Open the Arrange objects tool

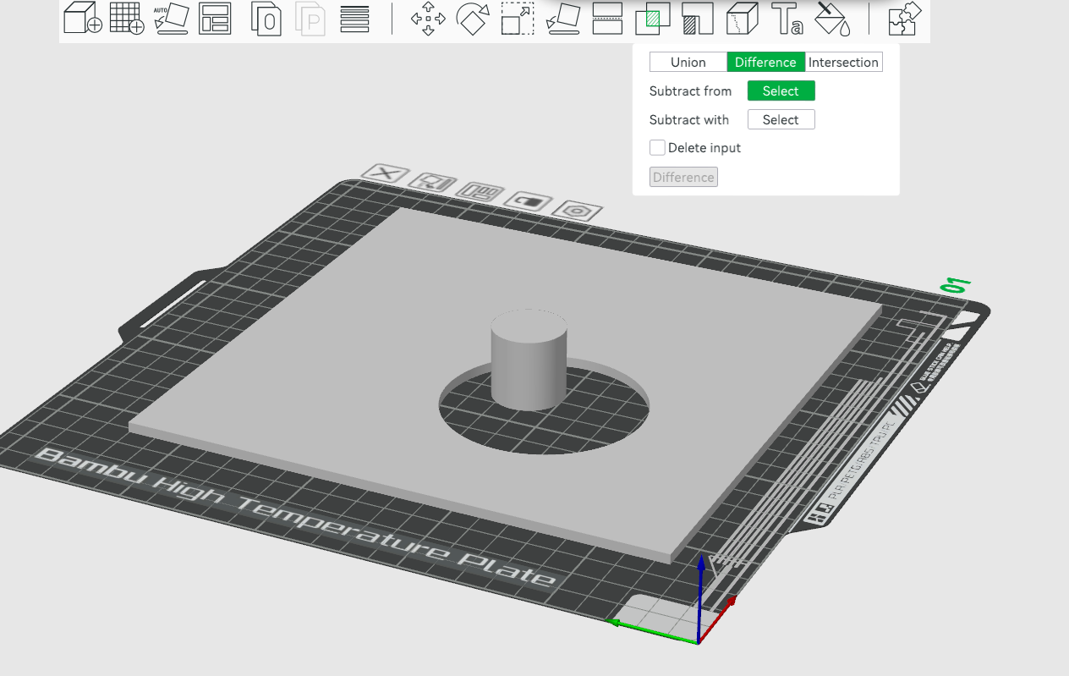pos(217,19)
